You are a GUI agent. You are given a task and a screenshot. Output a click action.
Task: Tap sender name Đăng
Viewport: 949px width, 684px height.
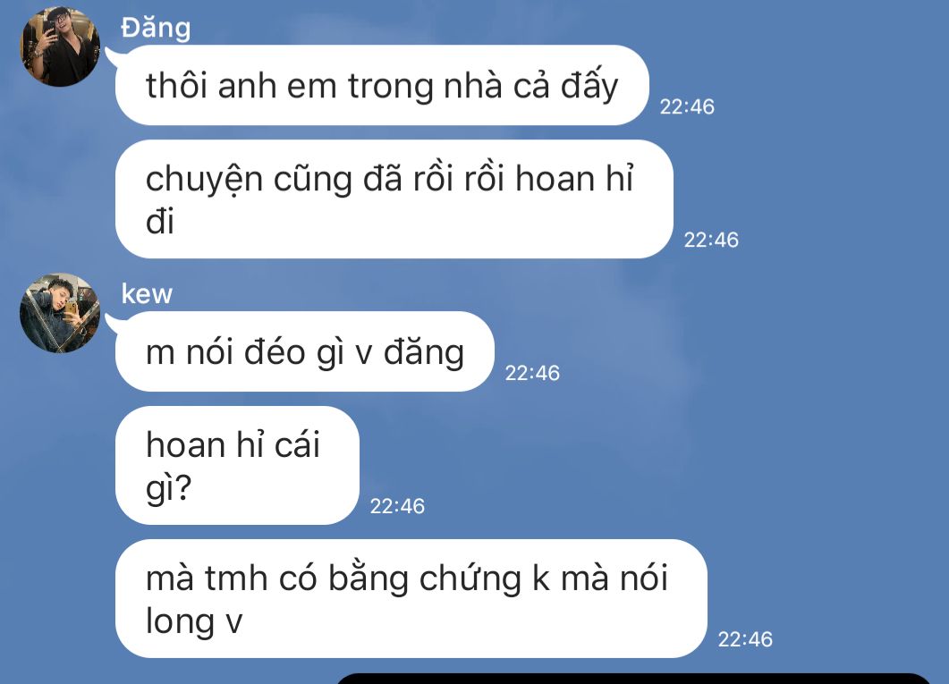click(156, 28)
